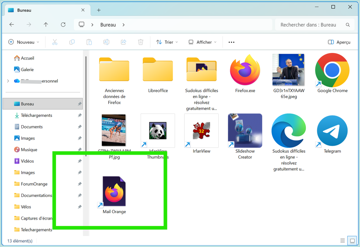This screenshot has height=247, width=360.
Task: Go up one folder level
Action: pos(46,25)
